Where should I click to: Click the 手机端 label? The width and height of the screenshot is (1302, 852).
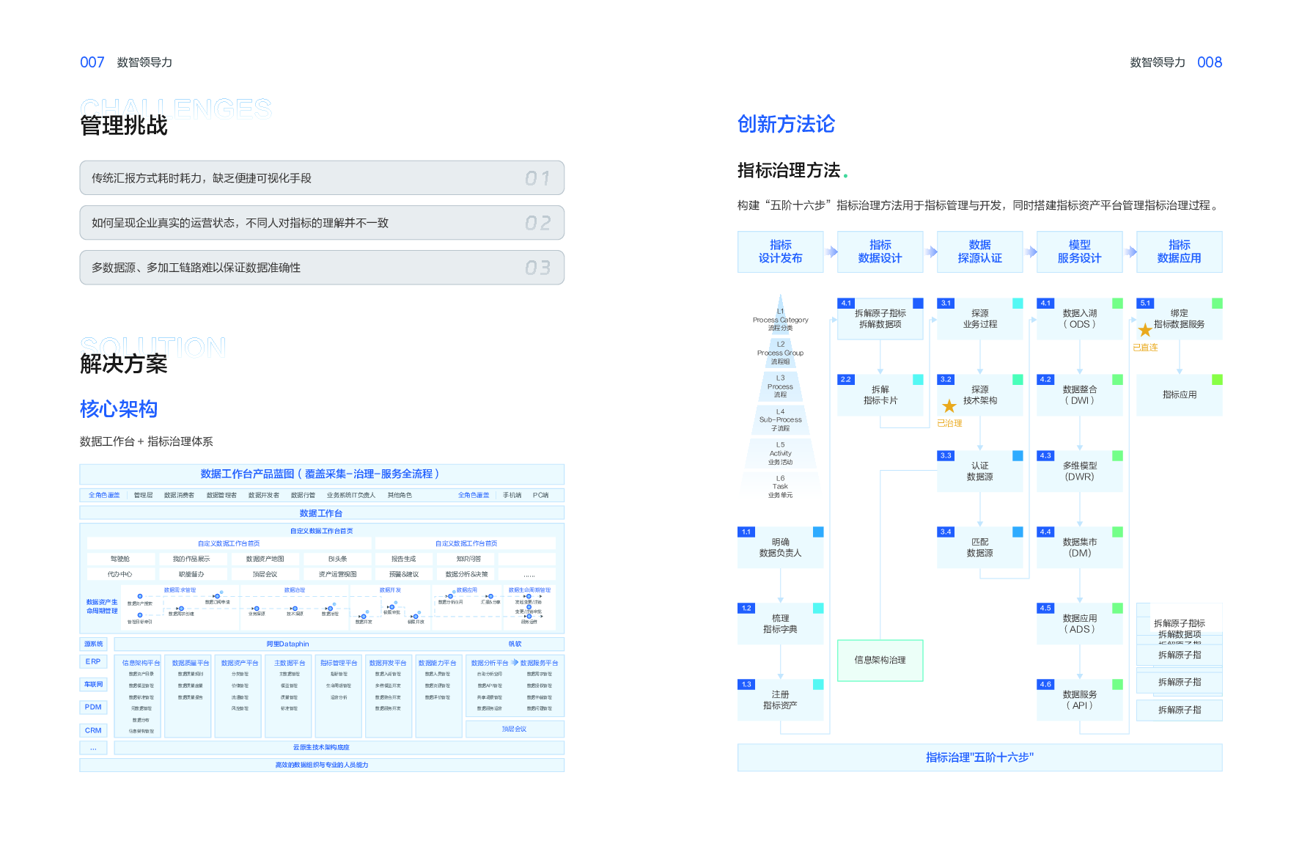click(x=512, y=495)
